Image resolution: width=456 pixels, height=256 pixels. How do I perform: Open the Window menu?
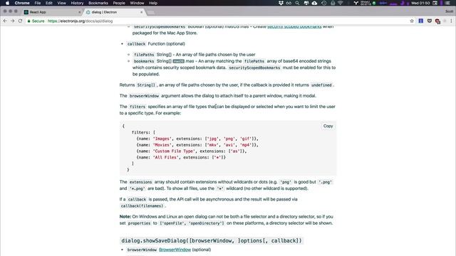[137, 3]
